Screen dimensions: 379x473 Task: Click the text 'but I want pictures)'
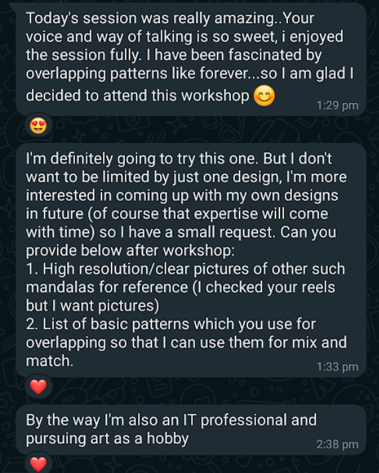[92, 306]
